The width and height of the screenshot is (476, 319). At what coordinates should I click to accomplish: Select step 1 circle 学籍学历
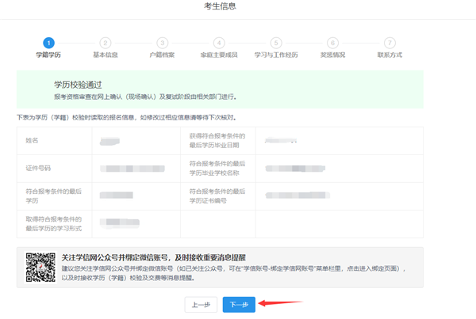[48, 43]
